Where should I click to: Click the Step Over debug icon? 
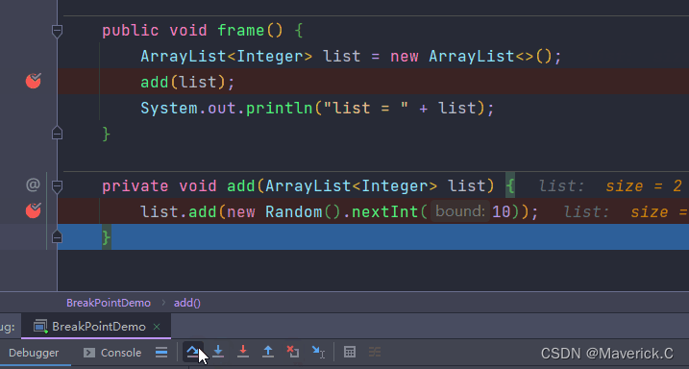193,352
